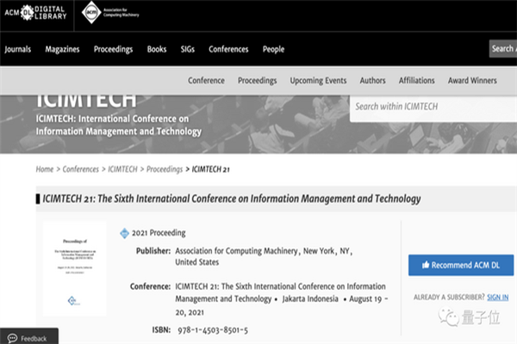The image size is (517, 344).
Task: Click the SIGN IN link
Action: coord(497,298)
